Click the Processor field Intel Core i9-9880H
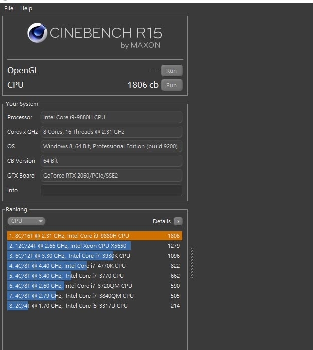Image resolution: width=313 pixels, height=350 pixels. (x=111, y=117)
